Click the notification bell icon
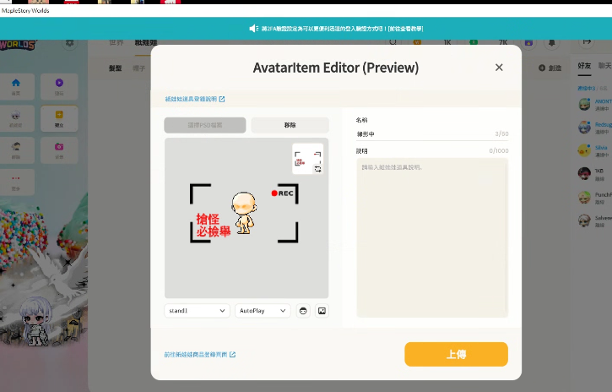 (552, 42)
